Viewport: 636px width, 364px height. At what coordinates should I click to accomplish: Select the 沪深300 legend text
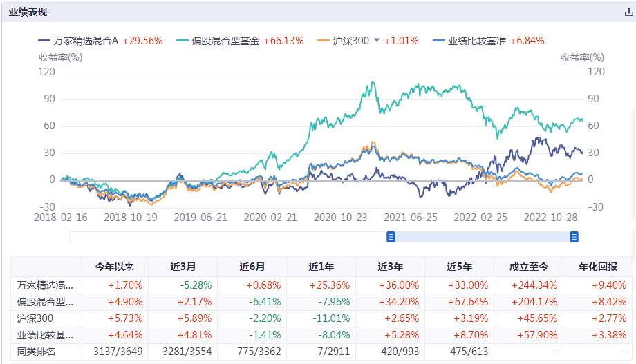point(351,41)
